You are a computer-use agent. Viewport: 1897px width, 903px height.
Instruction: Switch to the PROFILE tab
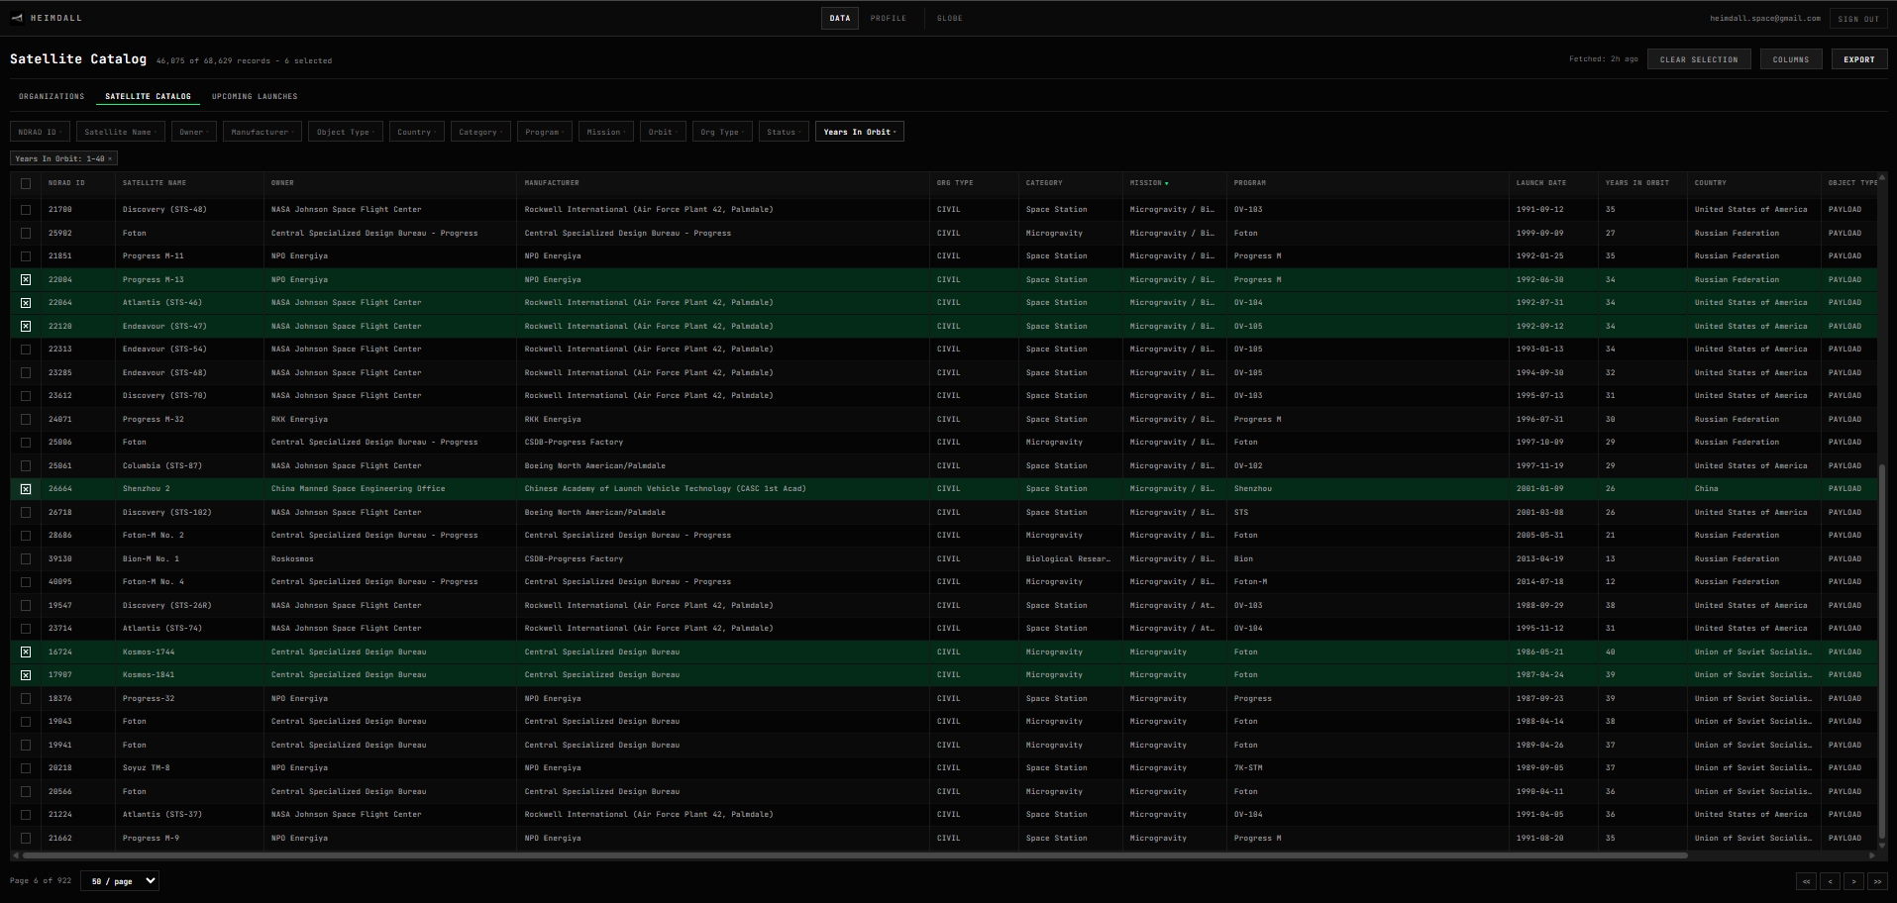pyautogui.click(x=889, y=18)
